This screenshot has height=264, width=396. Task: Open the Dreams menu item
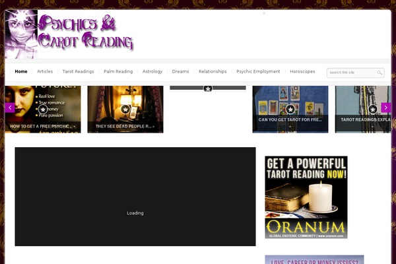coord(180,71)
